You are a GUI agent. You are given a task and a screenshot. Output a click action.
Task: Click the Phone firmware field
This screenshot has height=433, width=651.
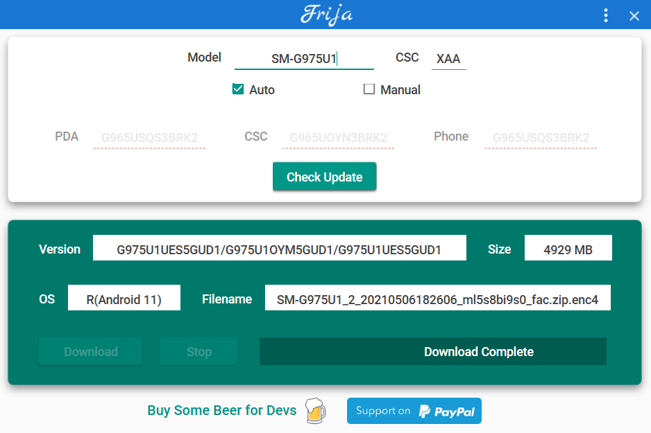(x=541, y=138)
